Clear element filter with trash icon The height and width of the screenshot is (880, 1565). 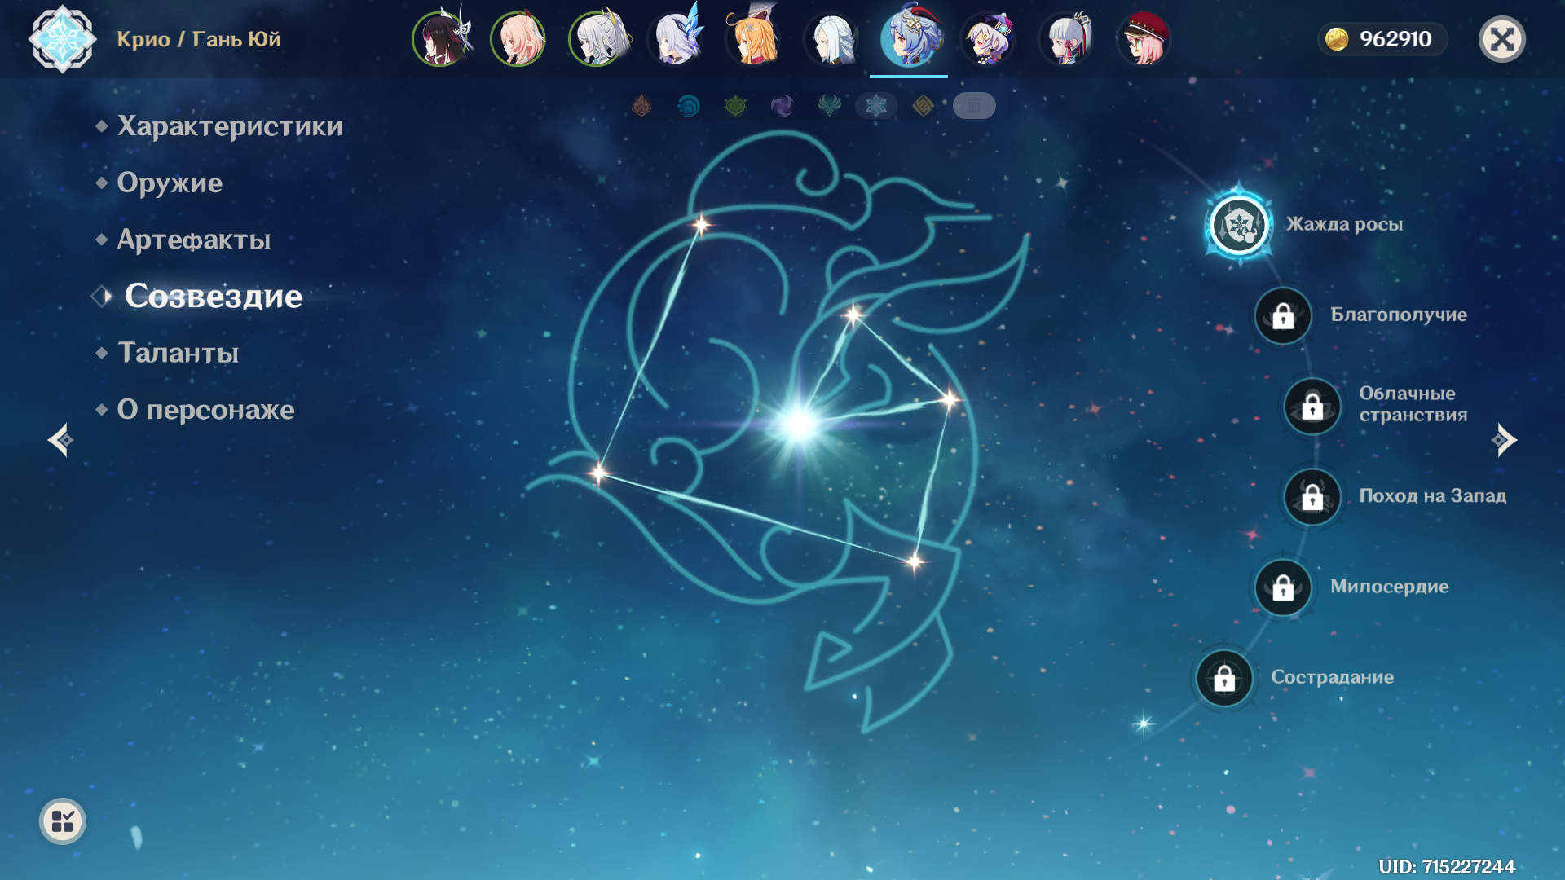click(974, 106)
